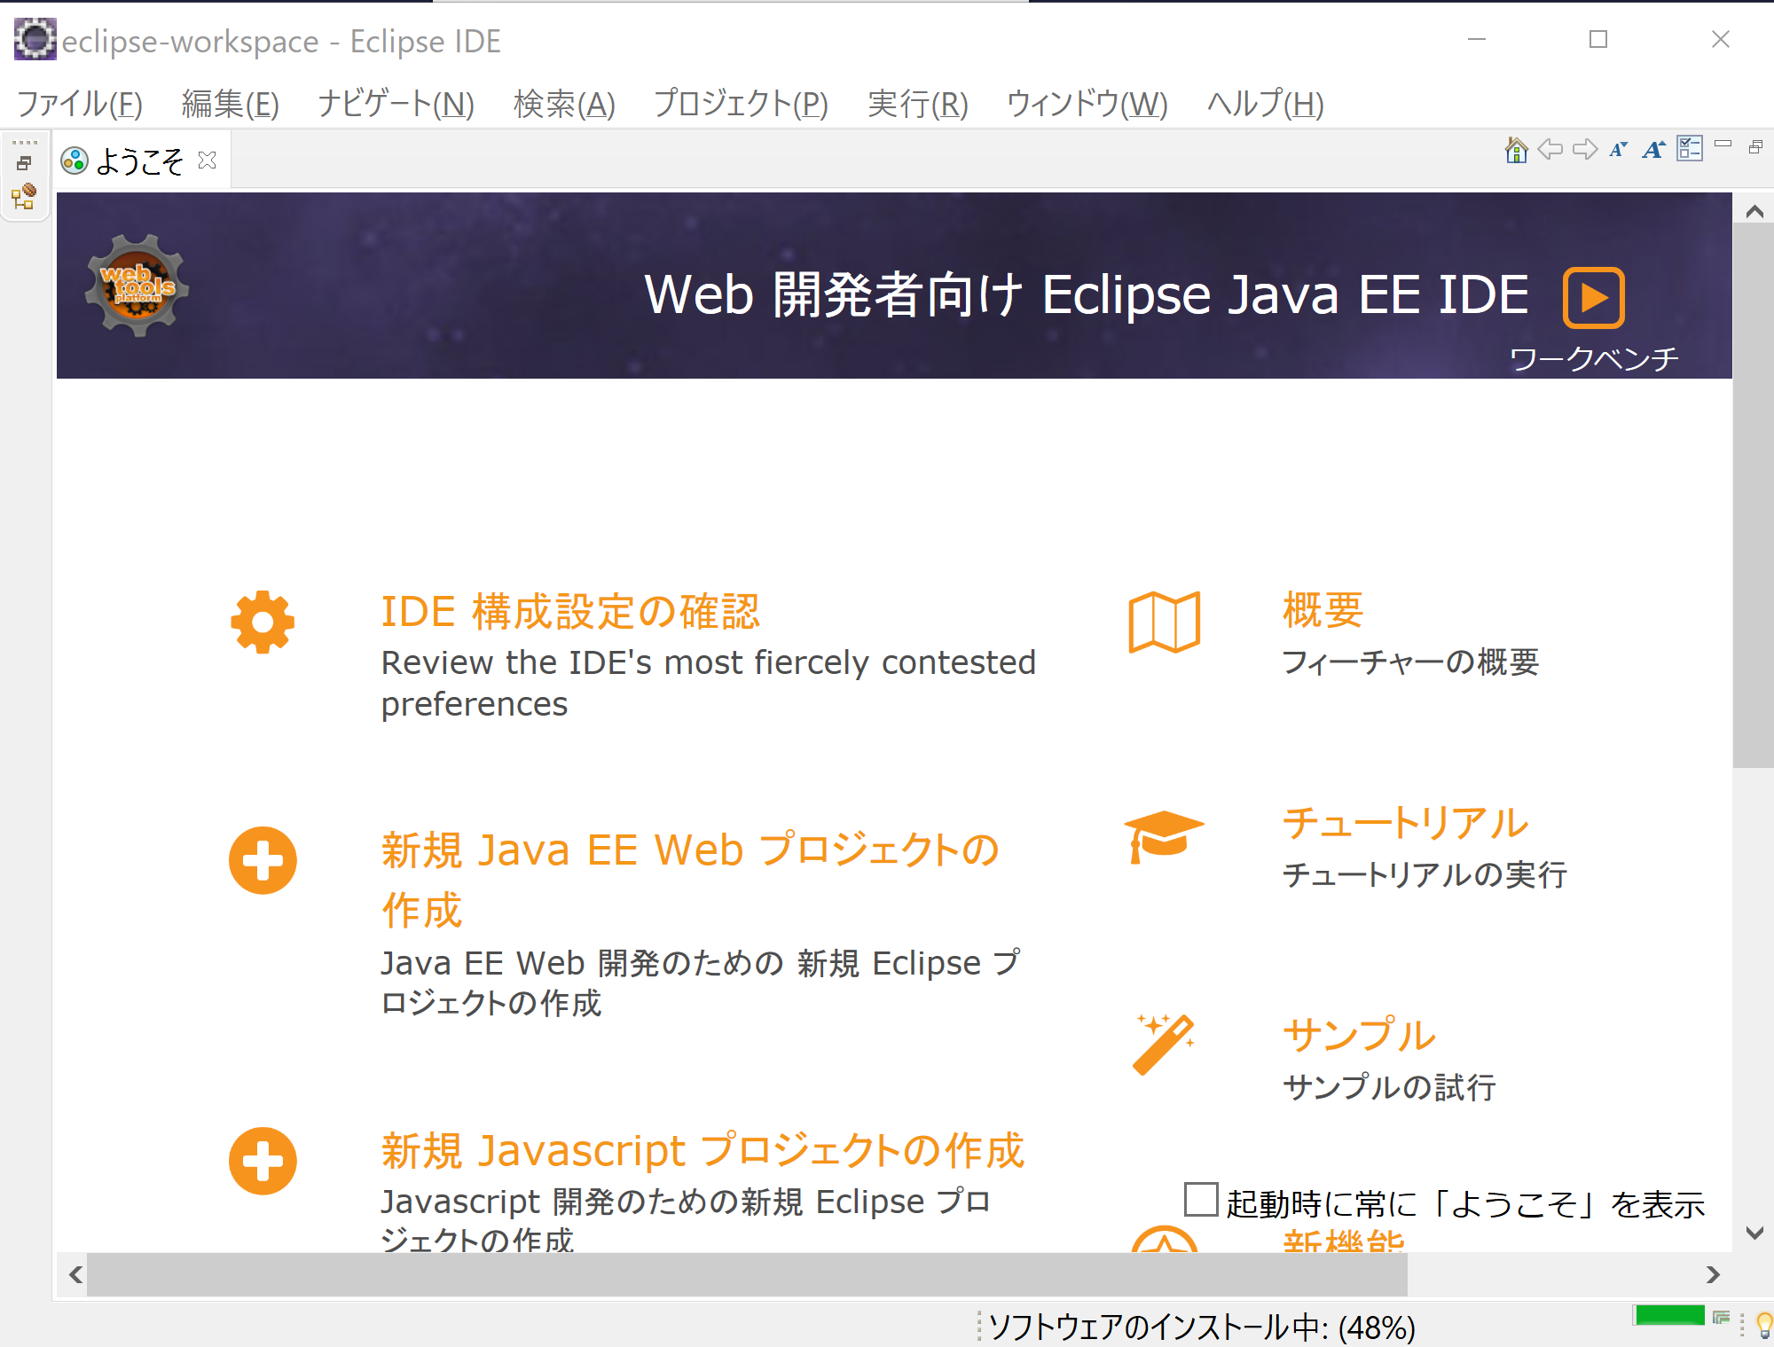Click the magic wand samples icon
The image size is (1774, 1347).
[x=1165, y=1045]
